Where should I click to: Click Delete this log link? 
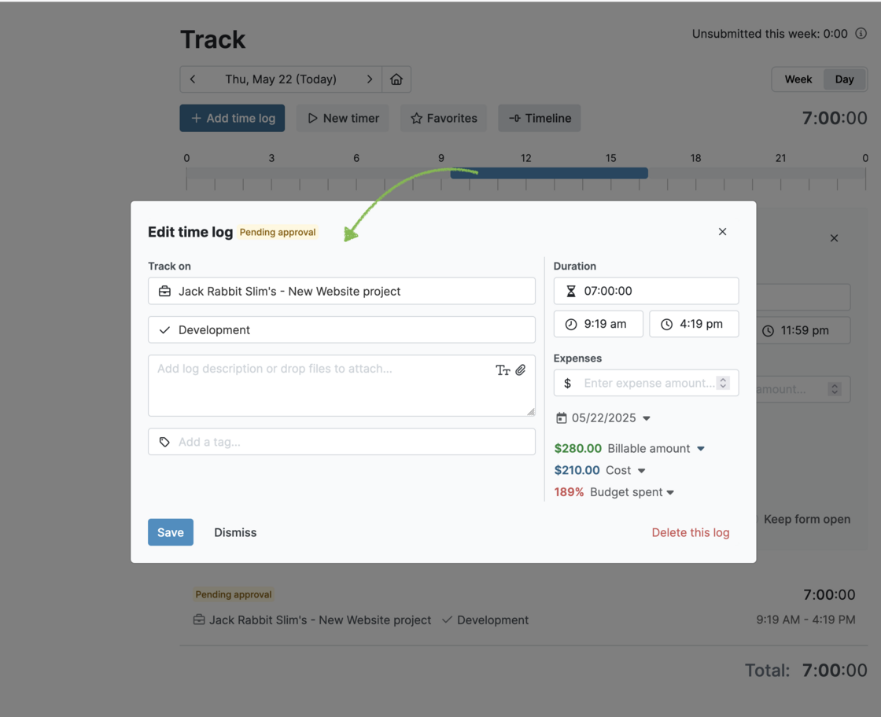click(x=690, y=533)
